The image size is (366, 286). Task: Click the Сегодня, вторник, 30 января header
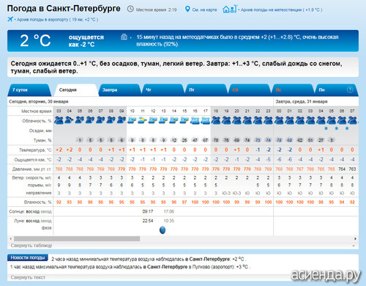click(39, 101)
